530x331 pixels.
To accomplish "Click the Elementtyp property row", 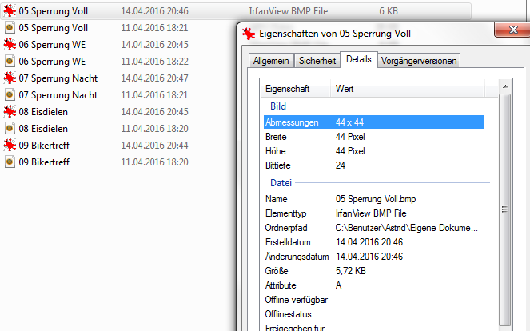I will pyautogui.click(x=374, y=213).
